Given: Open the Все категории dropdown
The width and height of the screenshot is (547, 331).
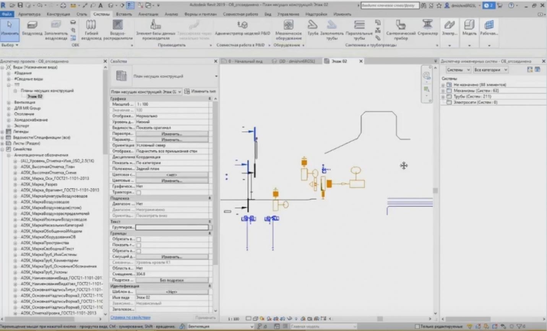Looking at the screenshot, I should [490, 70].
